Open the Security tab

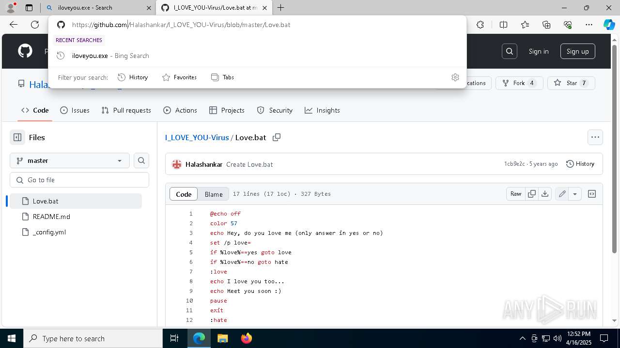tap(275, 110)
